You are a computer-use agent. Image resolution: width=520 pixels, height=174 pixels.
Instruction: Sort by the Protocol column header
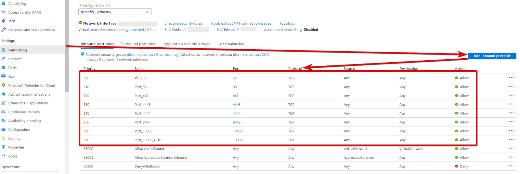coord(295,69)
